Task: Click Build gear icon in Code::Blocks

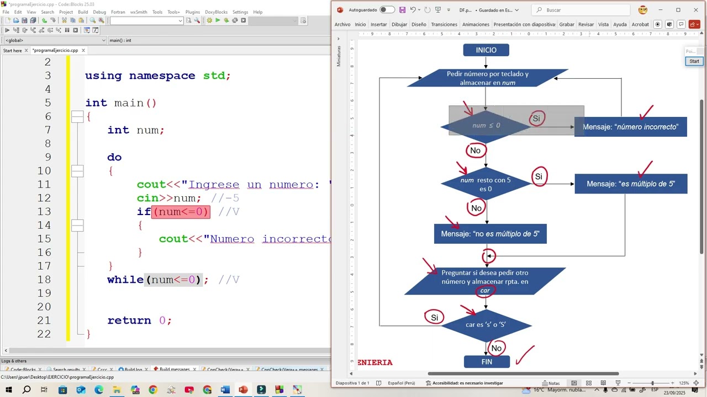Action: (209, 20)
